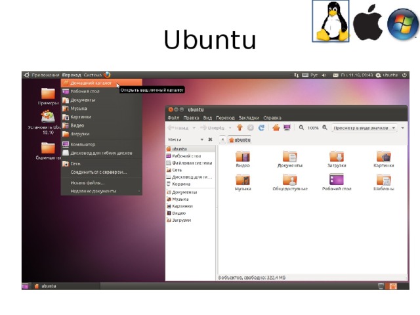
Task: Click the Up arrow toolbar icon
Action: tap(240, 128)
